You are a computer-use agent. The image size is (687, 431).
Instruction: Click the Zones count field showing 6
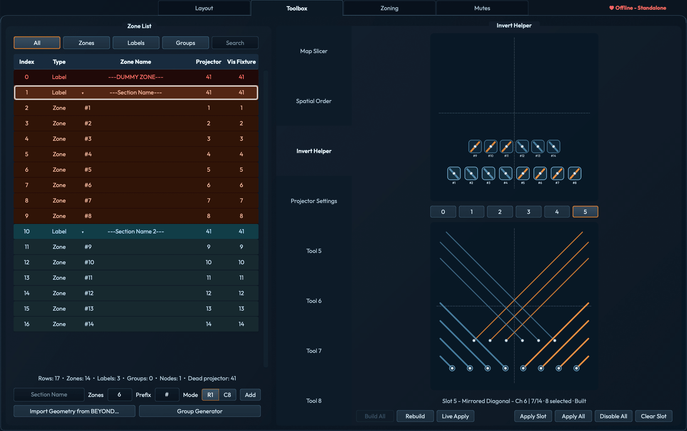[120, 395]
